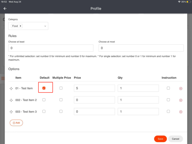Click Qty field of 002 - Test Item 2
The image size is (192, 144).
tap(138, 100)
